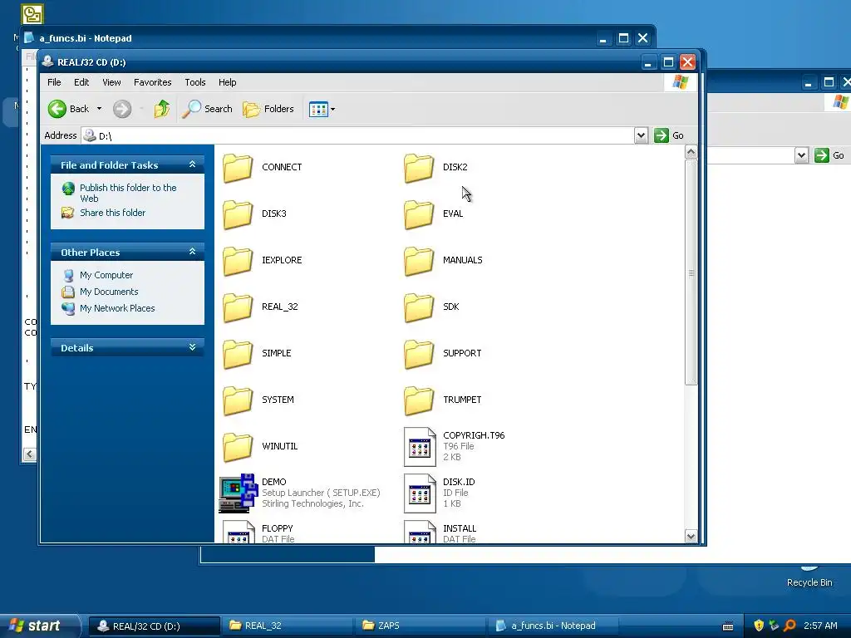
Task: Select the DISK3 folder icon
Action: (238, 214)
